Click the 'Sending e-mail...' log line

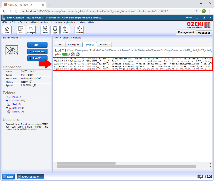point(132,64)
